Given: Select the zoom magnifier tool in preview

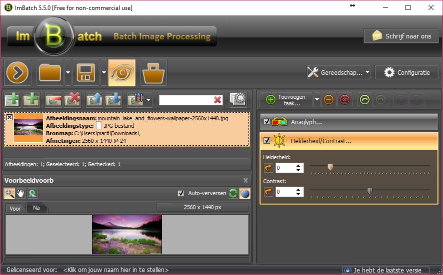Looking at the screenshot, I should (x=9, y=193).
